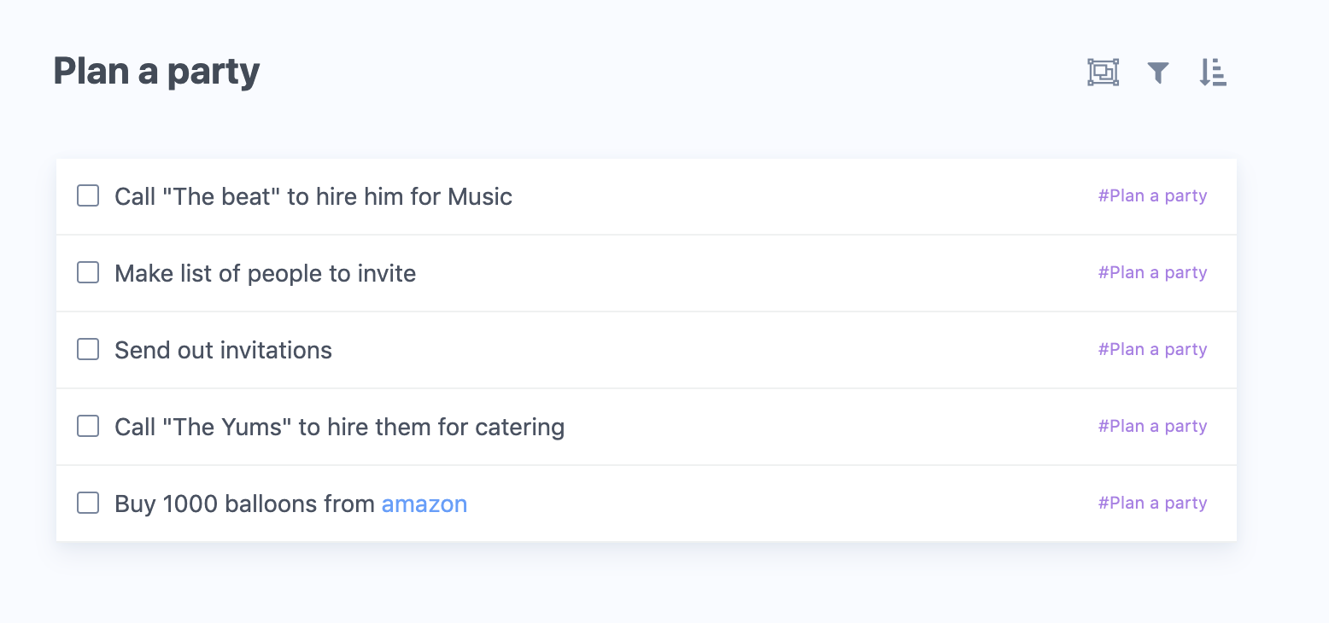Select the 'Call "The beat" to hire him' task text
Screen dimensions: 1329x623
313,197
